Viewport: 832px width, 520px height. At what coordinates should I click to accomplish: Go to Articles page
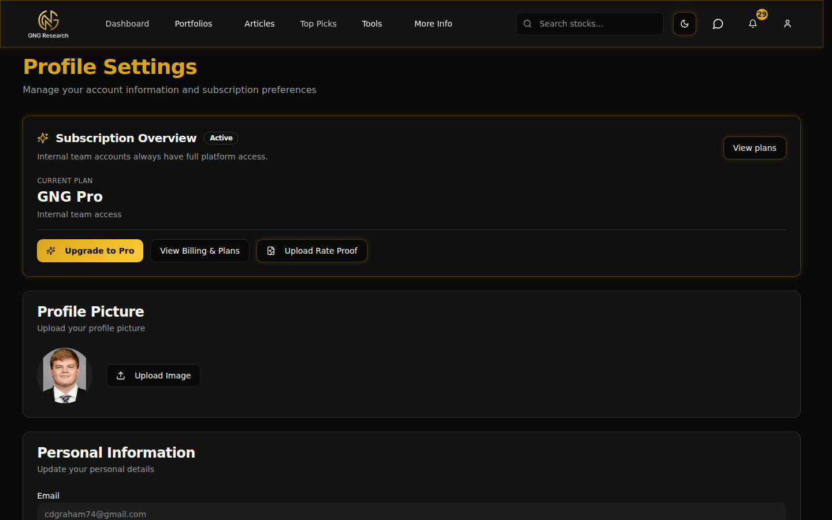[259, 24]
